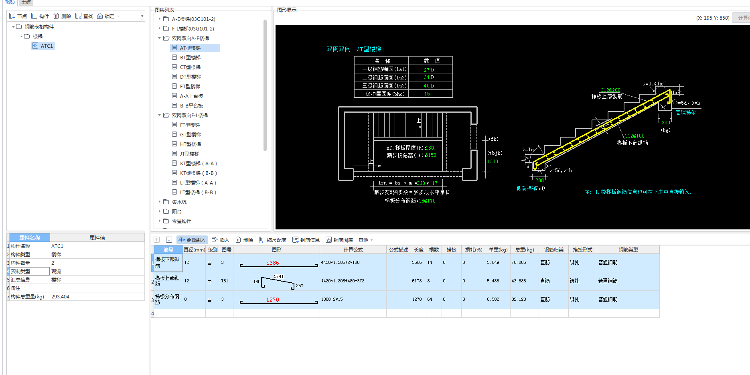The width and height of the screenshot is (750, 375).
Task: Click 删除 in the rebar toolbar
Action: (x=244, y=240)
